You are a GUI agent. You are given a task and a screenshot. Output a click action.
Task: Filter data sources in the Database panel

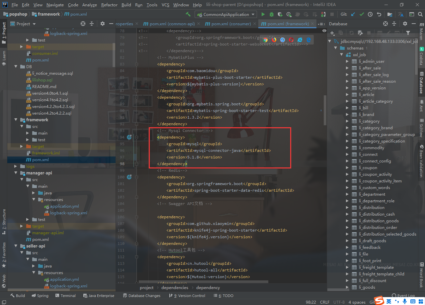point(408,33)
